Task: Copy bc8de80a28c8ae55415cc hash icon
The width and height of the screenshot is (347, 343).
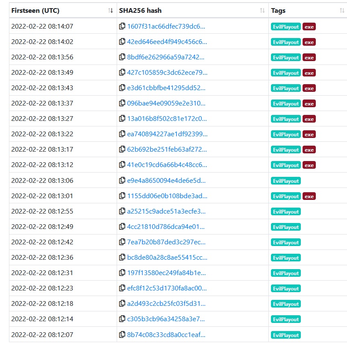Action: (122, 257)
